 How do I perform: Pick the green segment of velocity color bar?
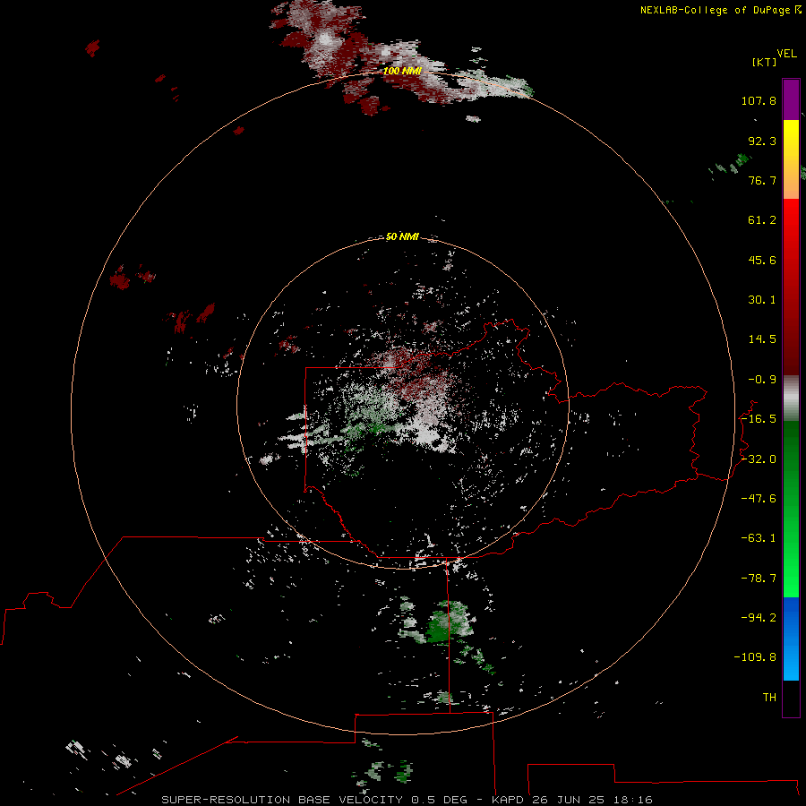pos(791,509)
